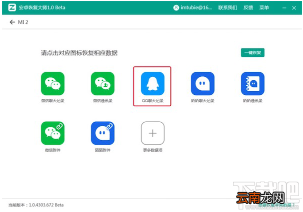Click the 更多数据项 label under the plus icon
This screenshot has height=212, width=303.
[152, 150]
